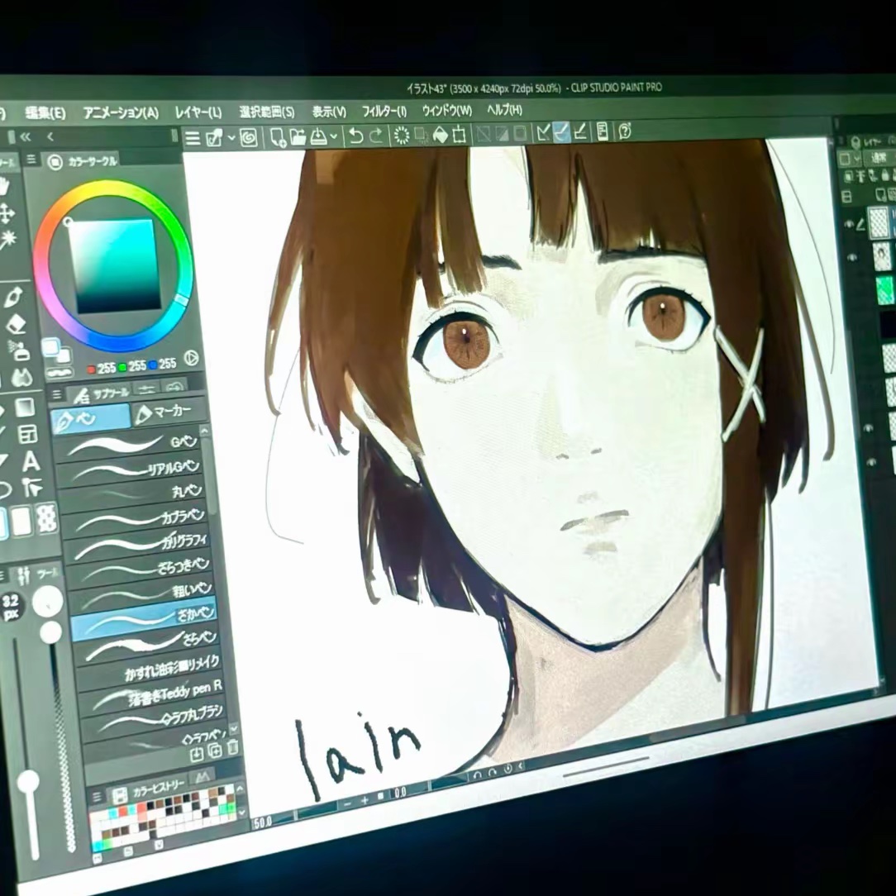896x896 pixels.
Task: Open the 選択範囲(S) Selection menu
Action: pos(267,112)
